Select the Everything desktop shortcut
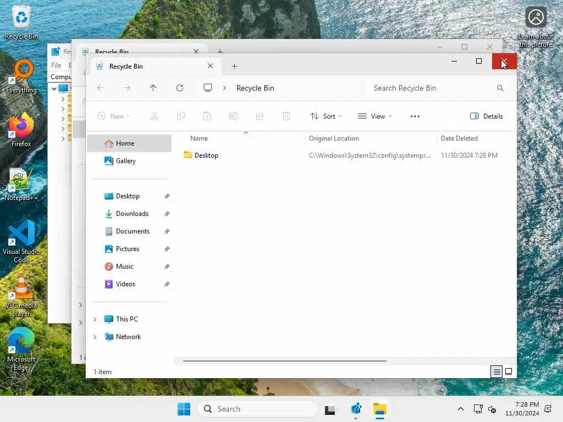The height and width of the screenshot is (422, 563). point(21,77)
